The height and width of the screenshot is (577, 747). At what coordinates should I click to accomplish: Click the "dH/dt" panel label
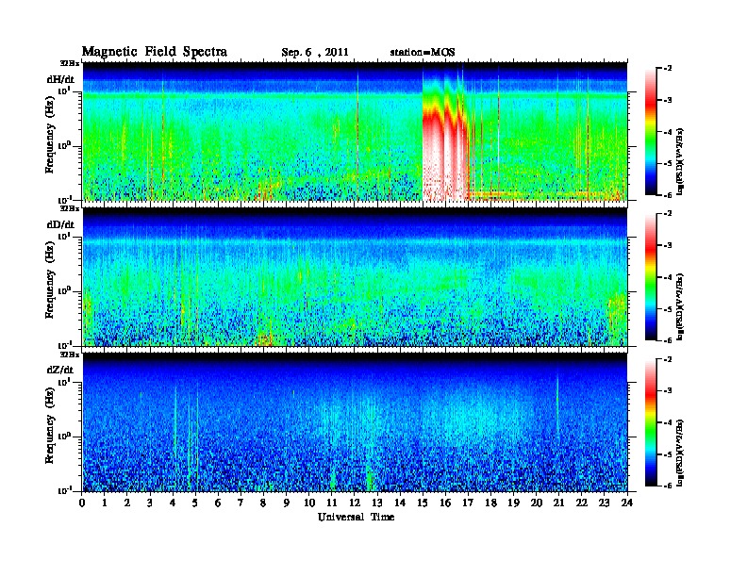(x=60, y=79)
